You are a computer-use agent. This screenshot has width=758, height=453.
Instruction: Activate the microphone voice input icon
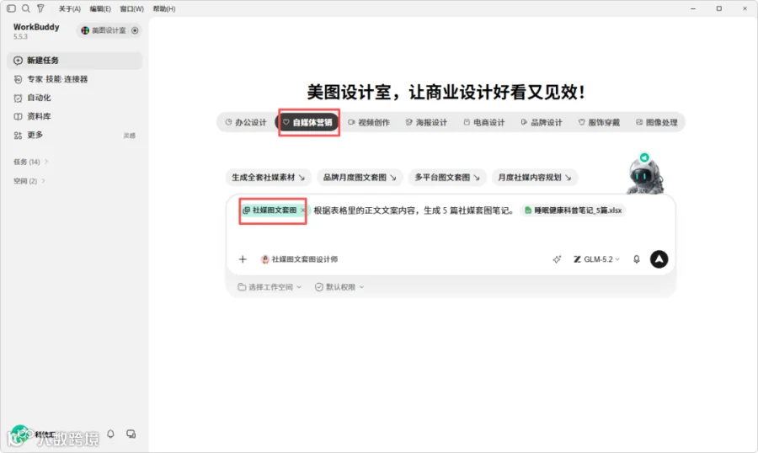[637, 259]
